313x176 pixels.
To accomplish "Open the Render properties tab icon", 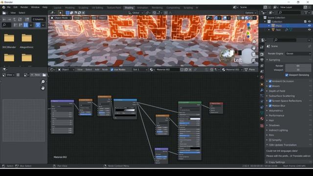I will pos(262,54).
